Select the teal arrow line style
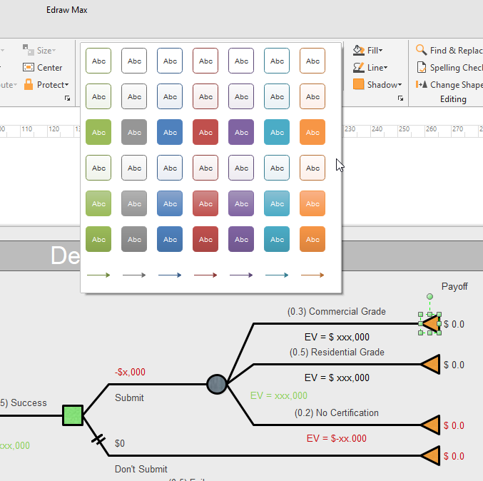The height and width of the screenshot is (481, 483). pos(277,275)
